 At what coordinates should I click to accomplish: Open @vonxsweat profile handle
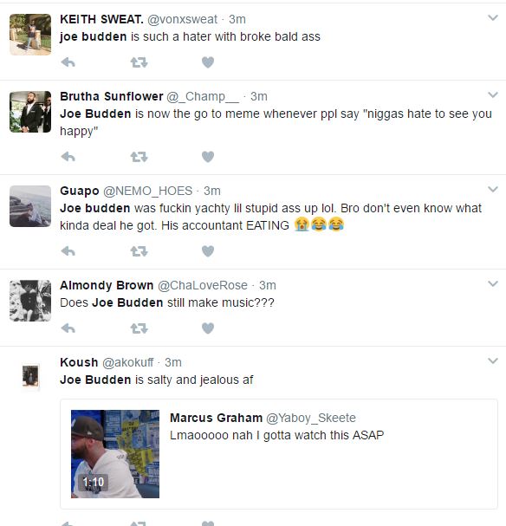(x=182, y=19)
